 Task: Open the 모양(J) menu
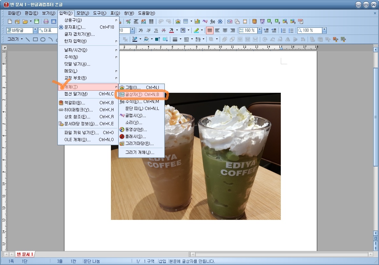(x=83, y=13)
